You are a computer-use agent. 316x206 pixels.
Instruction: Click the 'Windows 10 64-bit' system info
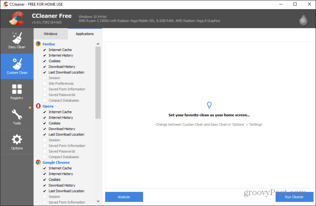pyautogui.click(x=92, y=17)
